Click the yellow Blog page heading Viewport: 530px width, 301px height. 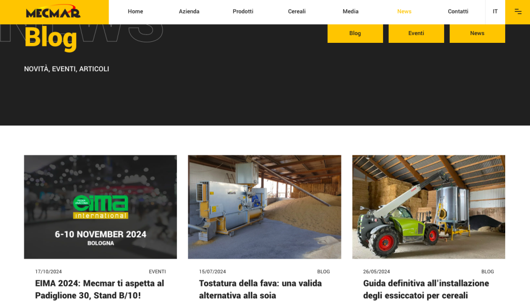click(51, 38)
